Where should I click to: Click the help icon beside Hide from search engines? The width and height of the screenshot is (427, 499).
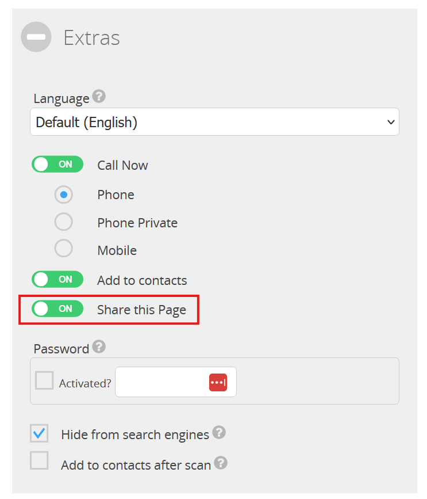tap(219, 432)
